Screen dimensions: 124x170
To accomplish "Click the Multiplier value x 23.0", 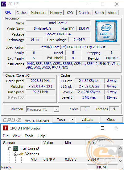I will coord(40,86).
